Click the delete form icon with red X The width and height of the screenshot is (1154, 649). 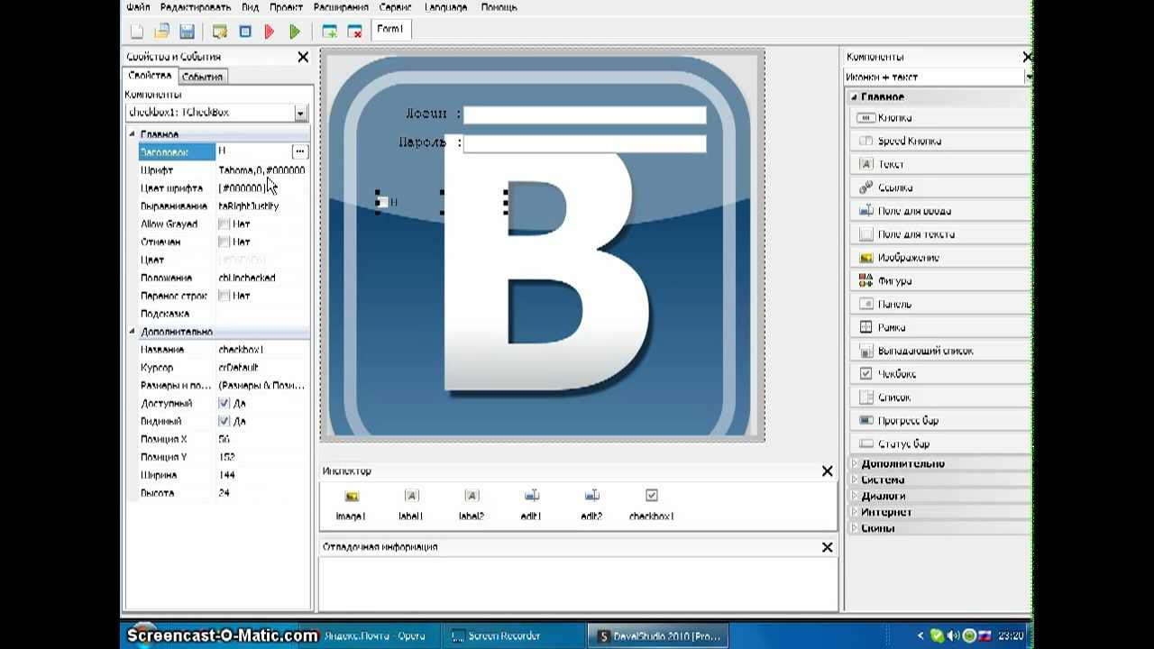355,32
